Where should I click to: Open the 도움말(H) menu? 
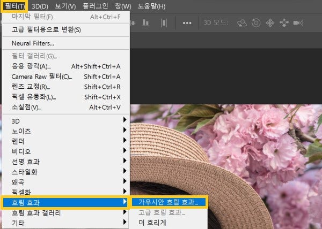coord(151,6)
